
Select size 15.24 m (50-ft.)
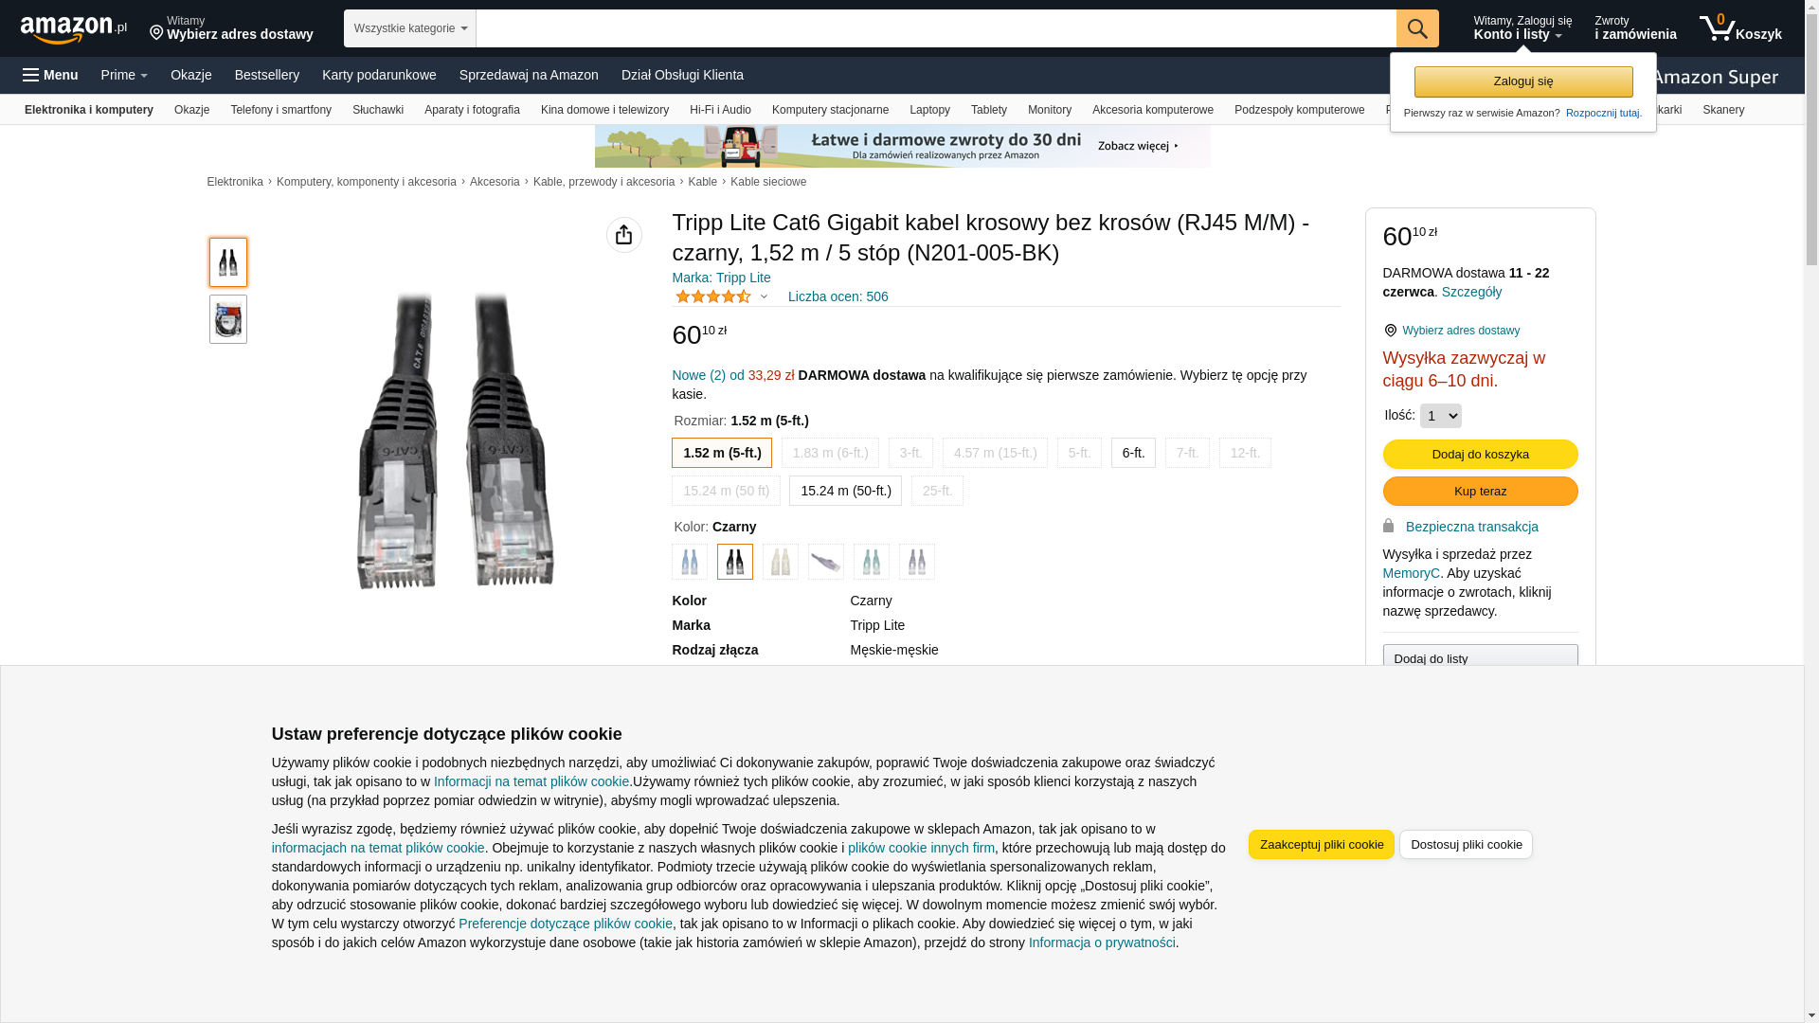click(x=845, y=491)
